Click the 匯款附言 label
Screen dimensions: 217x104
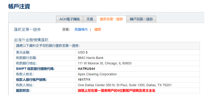click(x=23, y=91)
